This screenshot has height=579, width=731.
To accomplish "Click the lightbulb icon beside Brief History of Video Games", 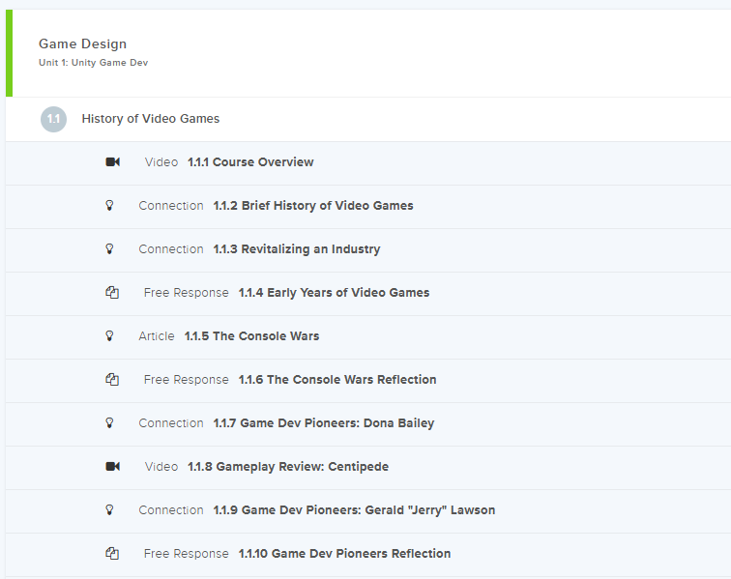I will pos(109,205).
